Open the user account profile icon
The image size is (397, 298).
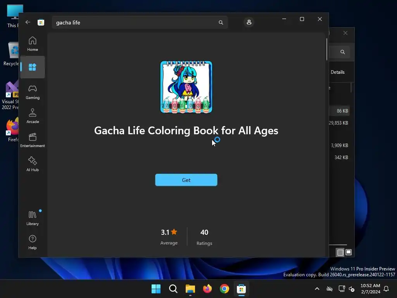(x=249, y=22)
